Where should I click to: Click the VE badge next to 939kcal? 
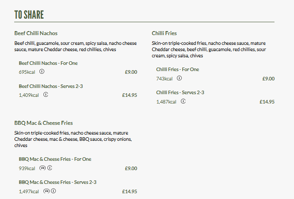tap(43, 168)
